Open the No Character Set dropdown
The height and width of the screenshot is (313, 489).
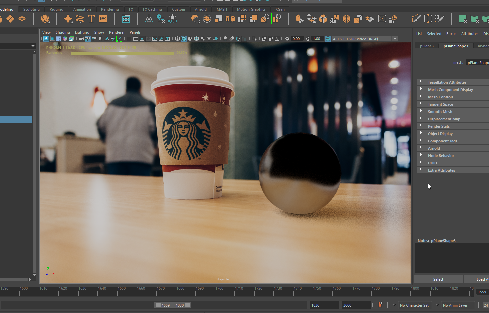click(x=414, y=305)
